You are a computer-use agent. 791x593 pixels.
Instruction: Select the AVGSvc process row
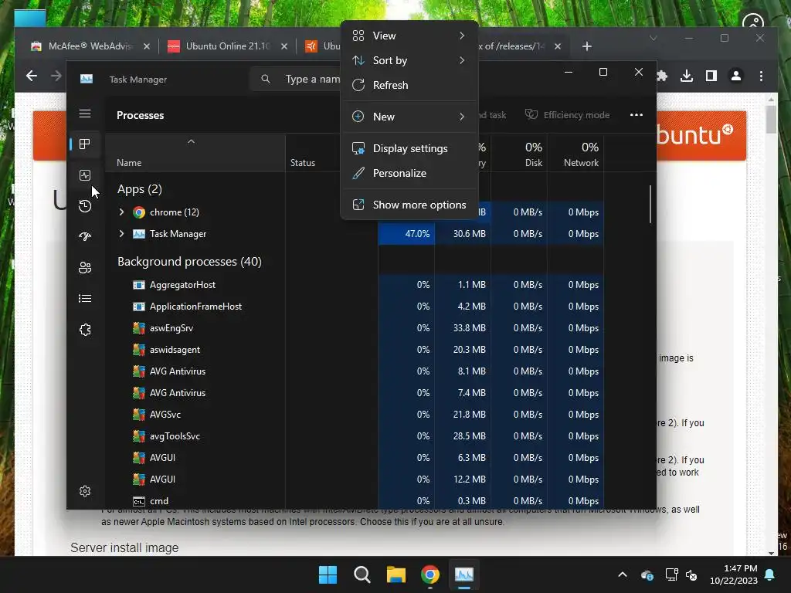354,415
